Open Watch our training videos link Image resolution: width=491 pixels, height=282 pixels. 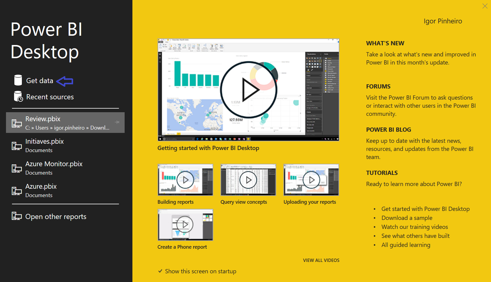point(415,227)
